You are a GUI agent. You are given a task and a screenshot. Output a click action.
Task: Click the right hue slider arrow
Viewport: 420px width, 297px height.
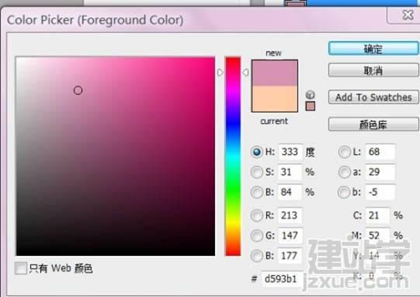click(x=245, y=72)
